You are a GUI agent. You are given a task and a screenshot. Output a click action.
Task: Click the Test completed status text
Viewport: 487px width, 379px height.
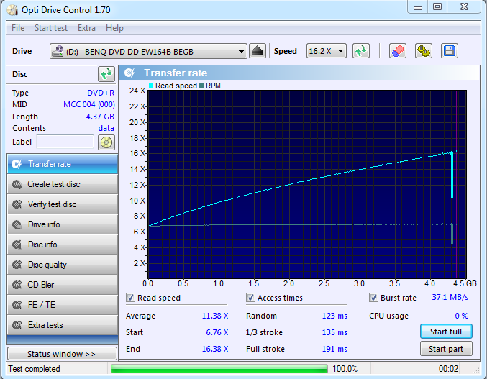point(34,369)
